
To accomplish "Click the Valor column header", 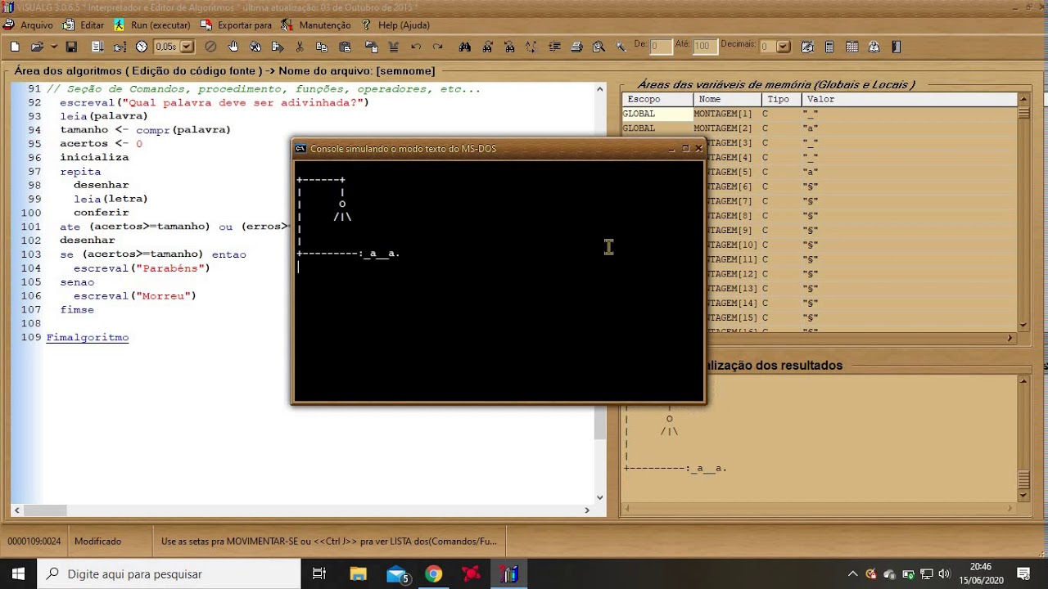I will [x=910, y=99].
